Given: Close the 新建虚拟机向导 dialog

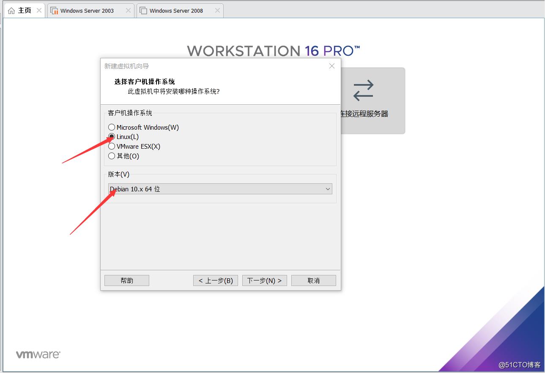Looking at the screenshot, I should click(x=332, y=66).
